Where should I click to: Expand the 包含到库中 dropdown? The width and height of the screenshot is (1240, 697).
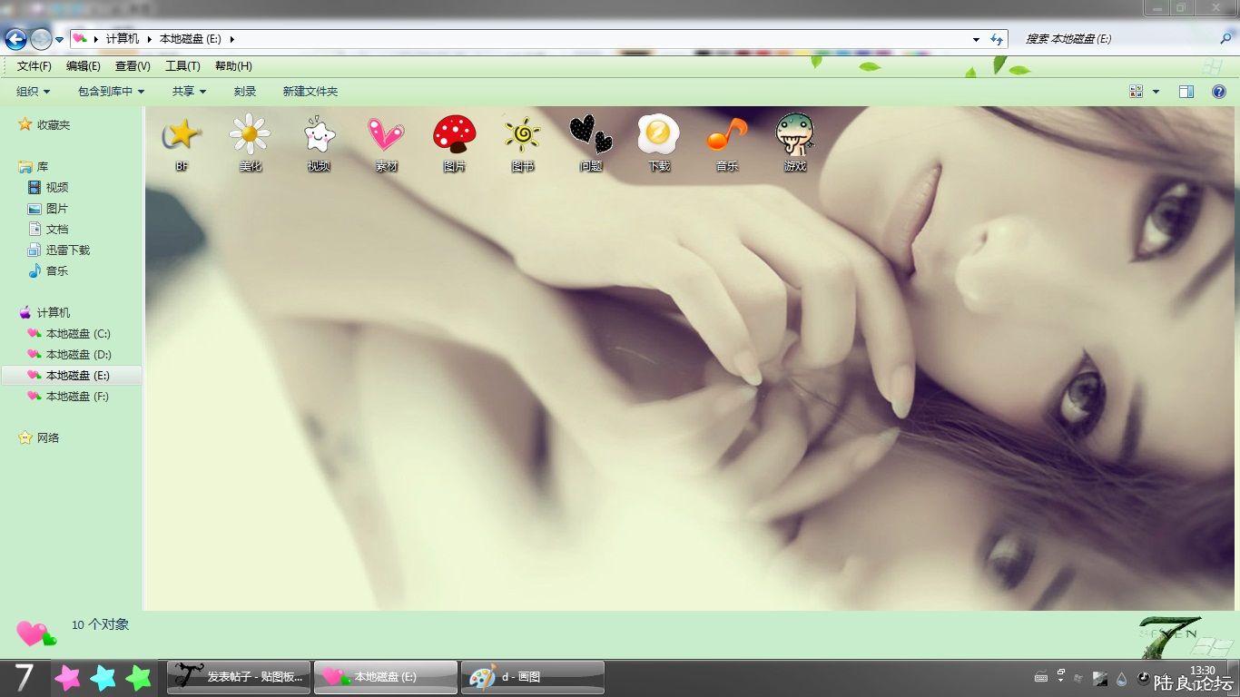pyautogui.click(x=112, y=92)
